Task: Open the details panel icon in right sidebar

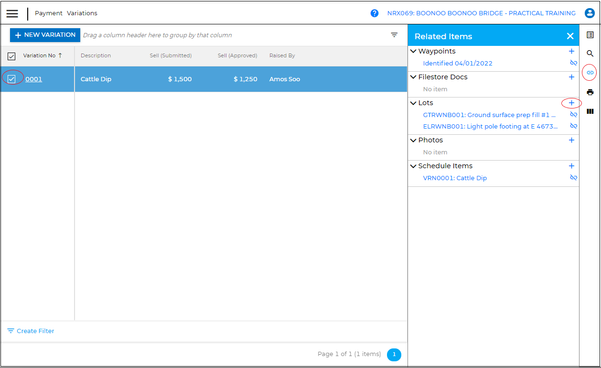Action: (590, 35)
